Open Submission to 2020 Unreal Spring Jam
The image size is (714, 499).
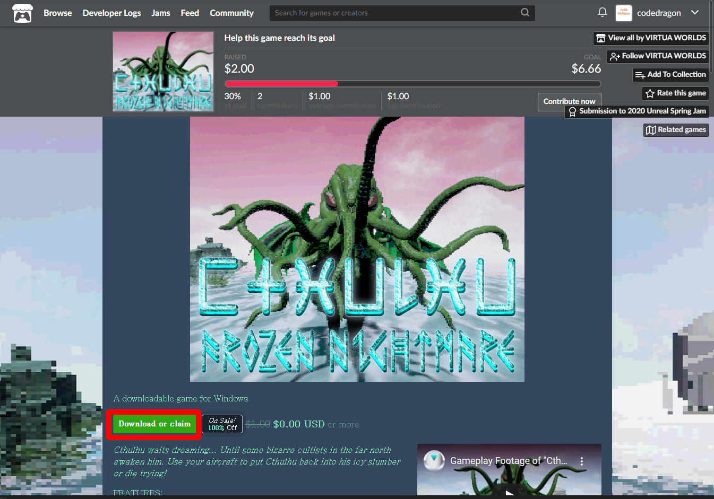point(636,111)
